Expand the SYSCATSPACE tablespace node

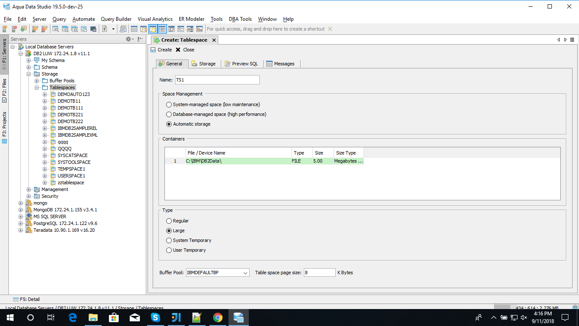pos(45,155)
